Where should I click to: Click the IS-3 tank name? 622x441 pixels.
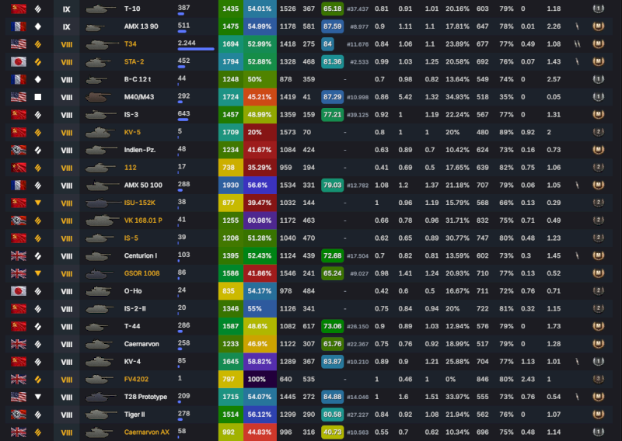coord(131,114)
